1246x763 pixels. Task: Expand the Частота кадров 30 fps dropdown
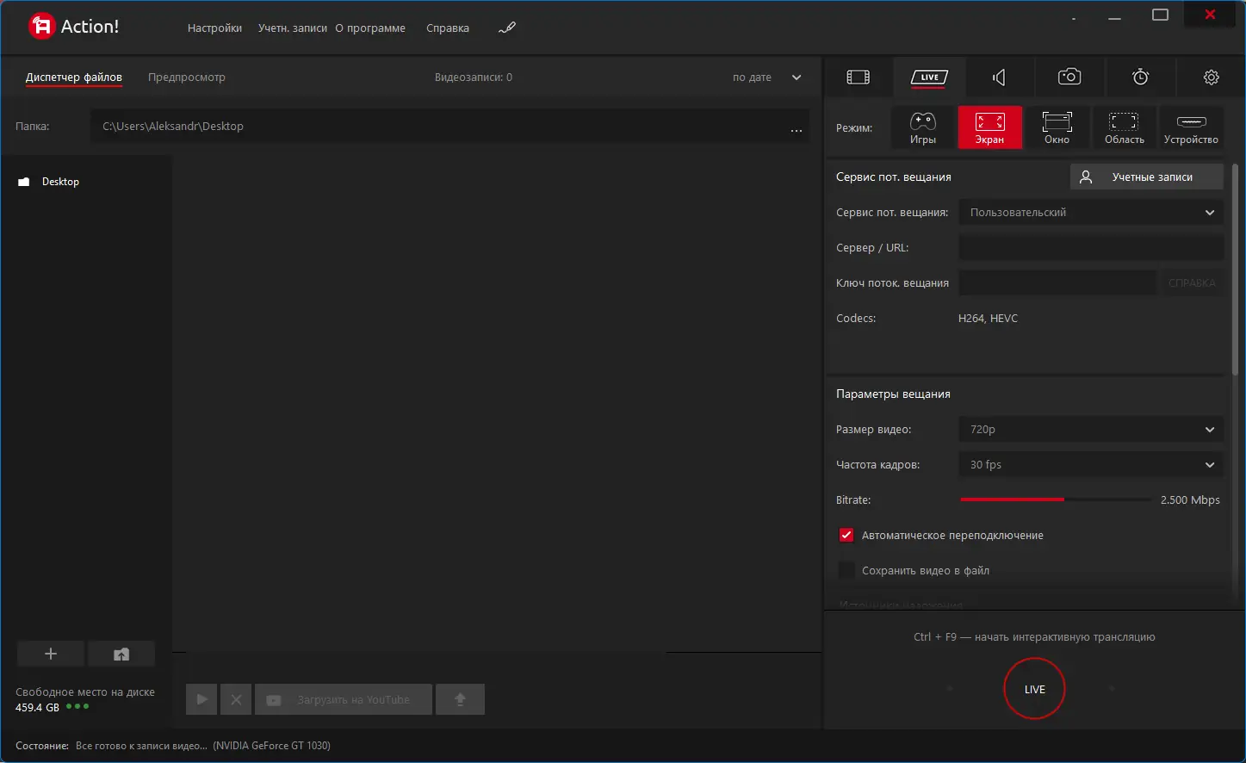pos(1091,464)
